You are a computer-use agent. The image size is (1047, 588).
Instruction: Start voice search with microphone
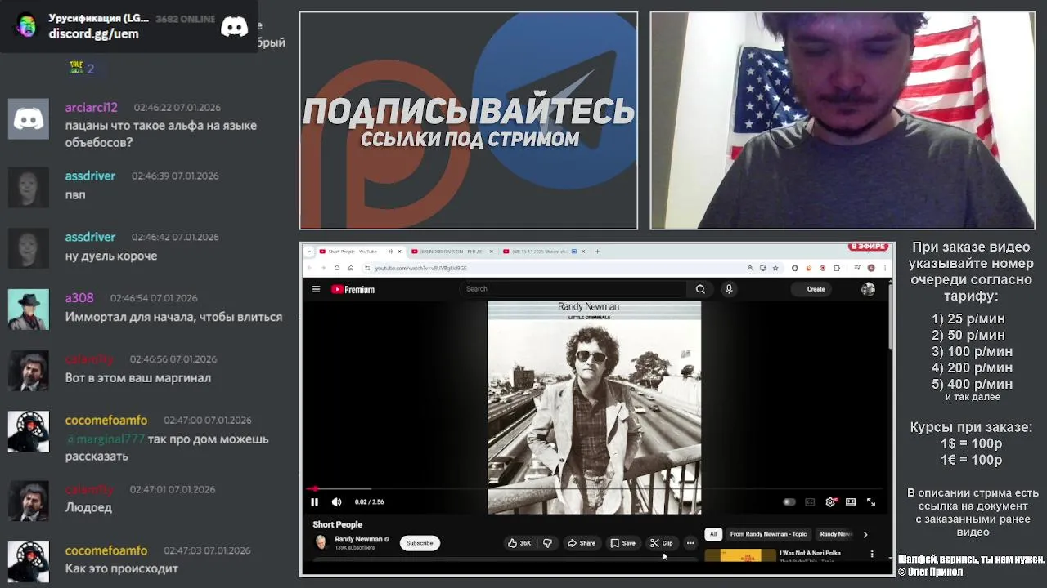[x=729, y=289]
